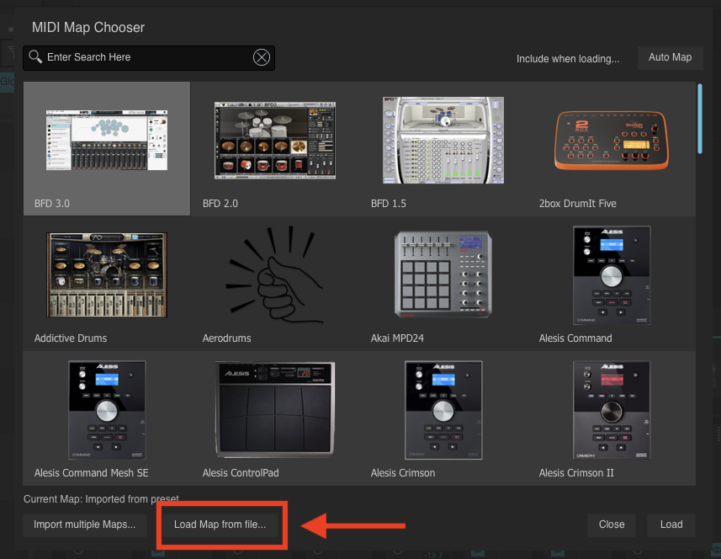Click the Addictive Drums label
The image size is (721, 559).
pos(71,338)
